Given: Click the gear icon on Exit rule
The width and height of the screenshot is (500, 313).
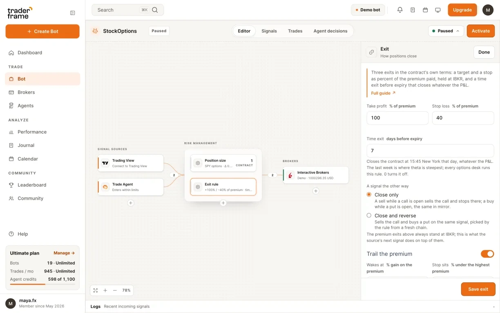Looking at the screenshot, I should 198,187.
